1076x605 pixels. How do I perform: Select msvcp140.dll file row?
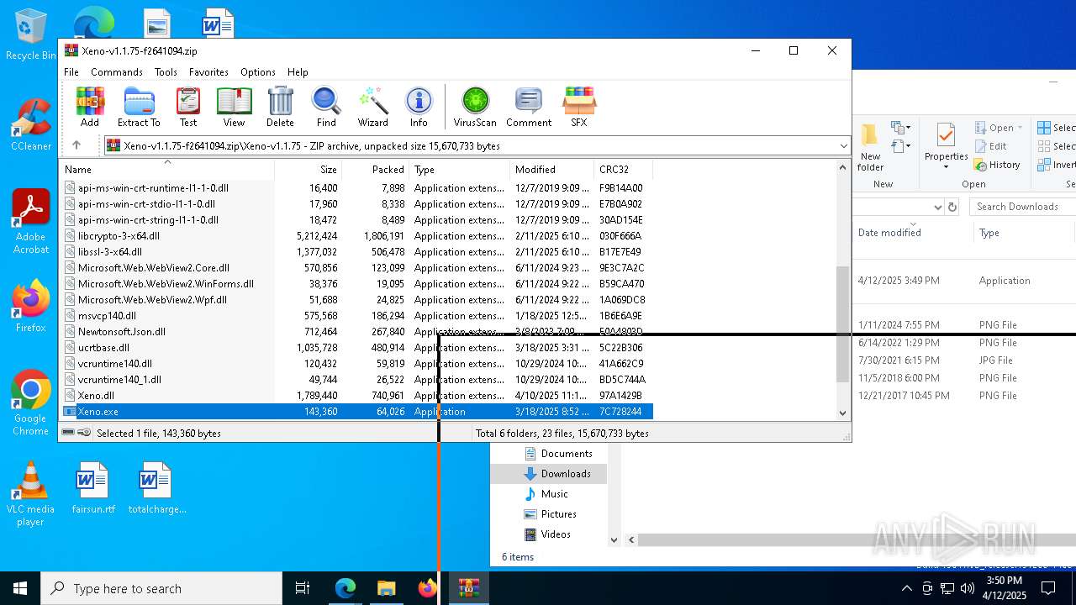356,316
